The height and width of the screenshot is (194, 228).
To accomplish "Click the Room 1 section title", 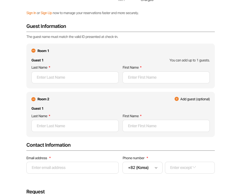I will pyautogui.click(x=43, y=51).
